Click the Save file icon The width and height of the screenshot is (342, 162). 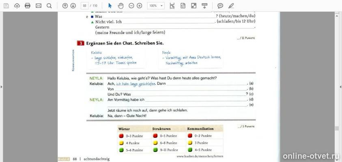[6, 6]
